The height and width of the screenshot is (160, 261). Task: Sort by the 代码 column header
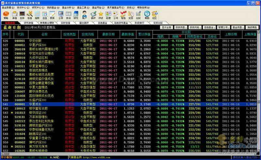pos(21,34)
